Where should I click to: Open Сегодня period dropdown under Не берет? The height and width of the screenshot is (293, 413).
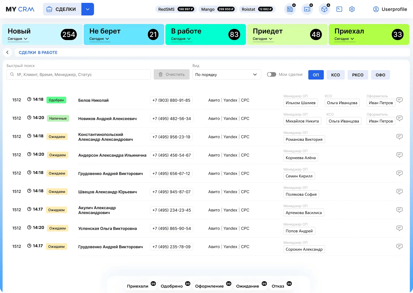[x=99, y=39]
